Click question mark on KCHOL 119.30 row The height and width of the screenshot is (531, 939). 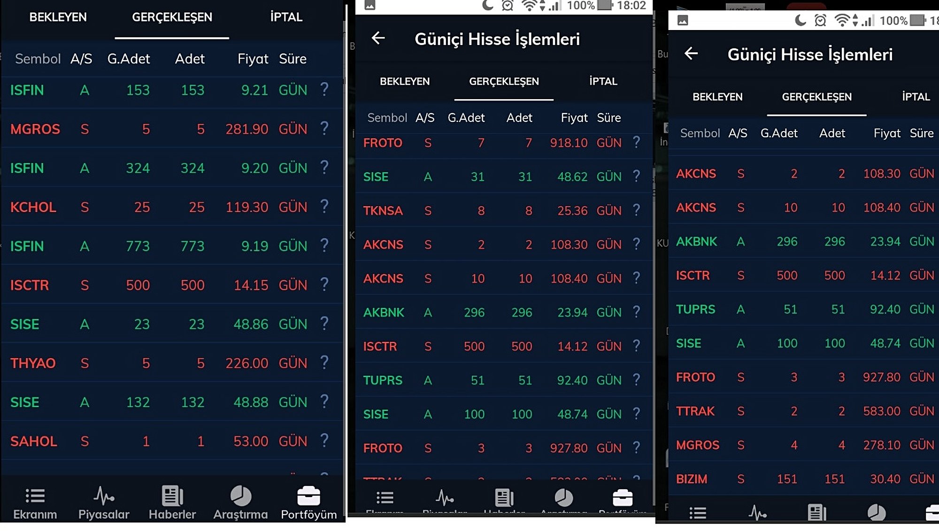click(x=324, y=206)
